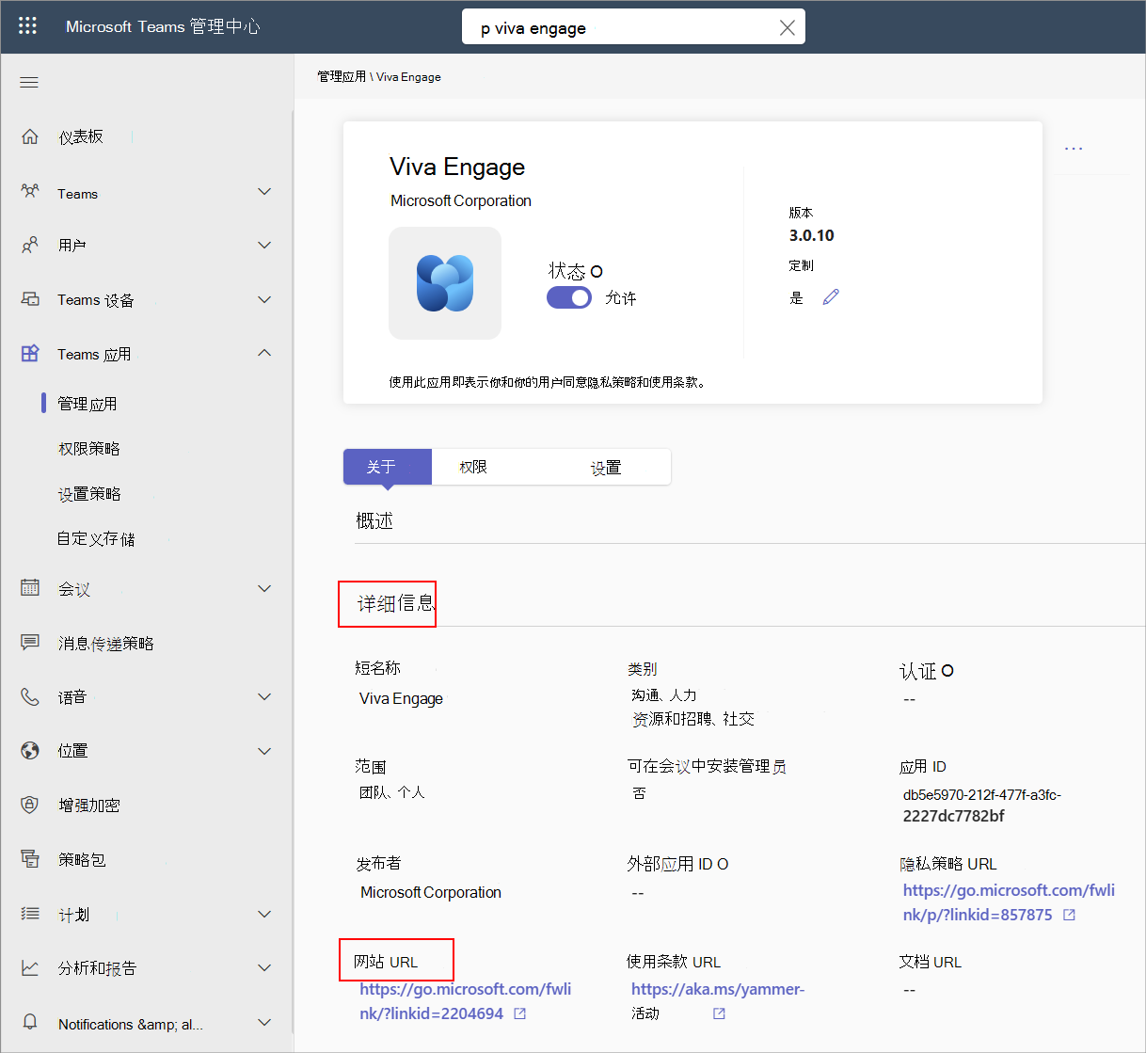The width and height of the screenshot is (1146, 1053).
Task: Click the Teams 应用 apps icon
Action: point(30,354)
